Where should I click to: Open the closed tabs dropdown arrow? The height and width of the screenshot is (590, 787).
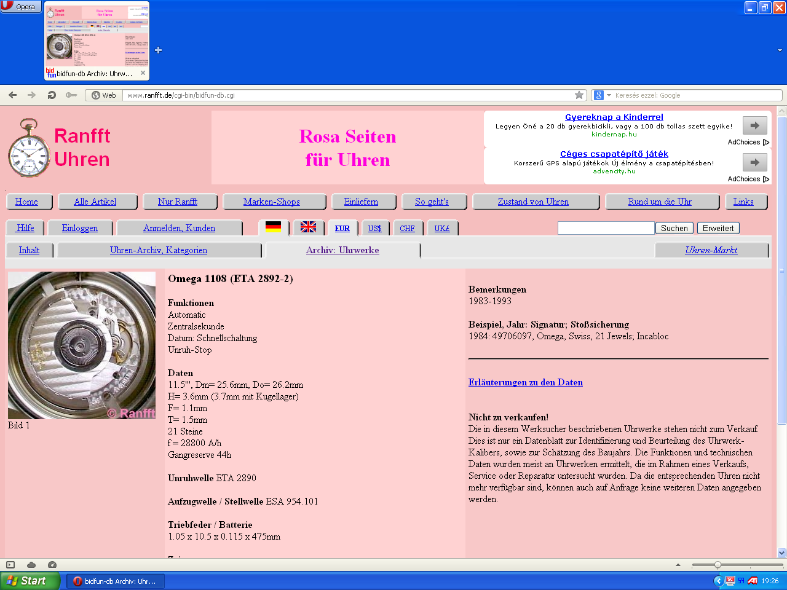tap(780, 50)
